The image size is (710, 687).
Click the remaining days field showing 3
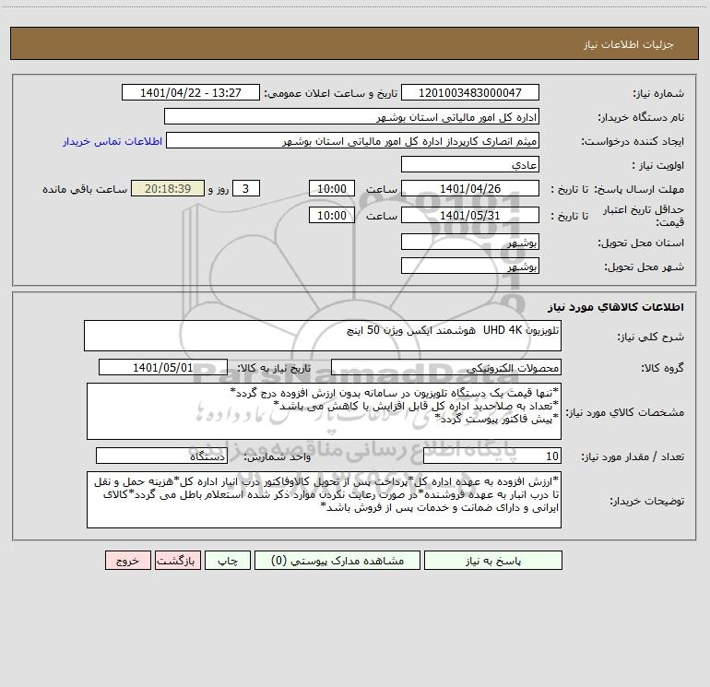(246, 188)
